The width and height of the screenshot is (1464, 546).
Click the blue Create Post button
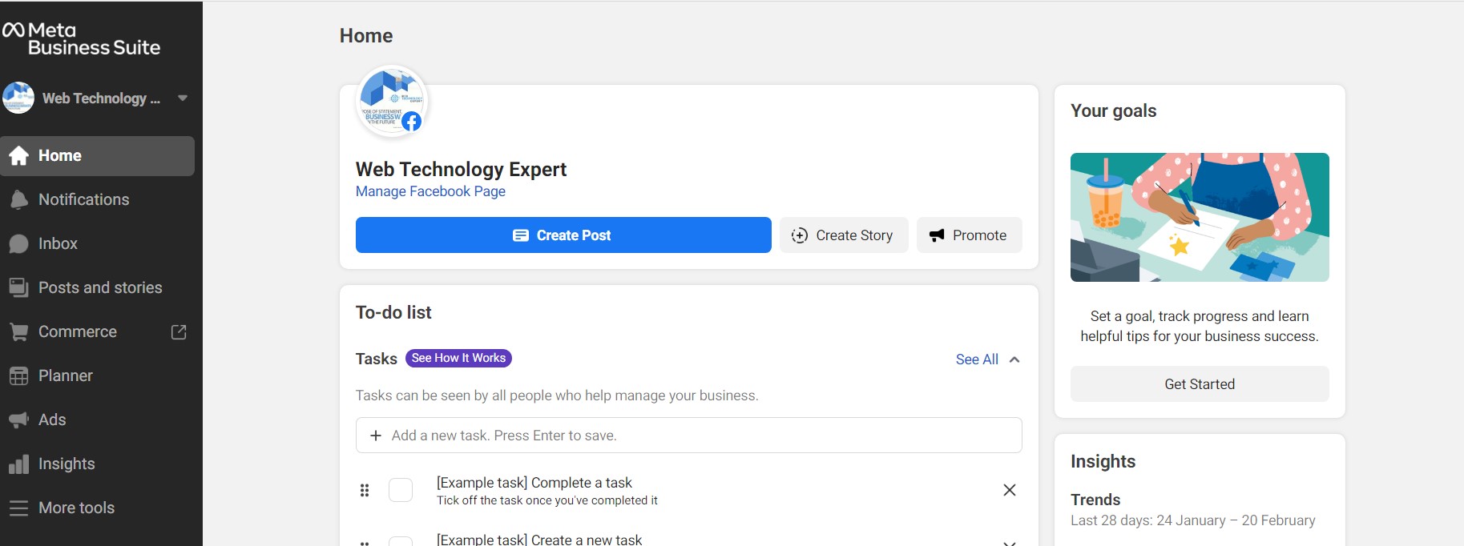(563, 235)
